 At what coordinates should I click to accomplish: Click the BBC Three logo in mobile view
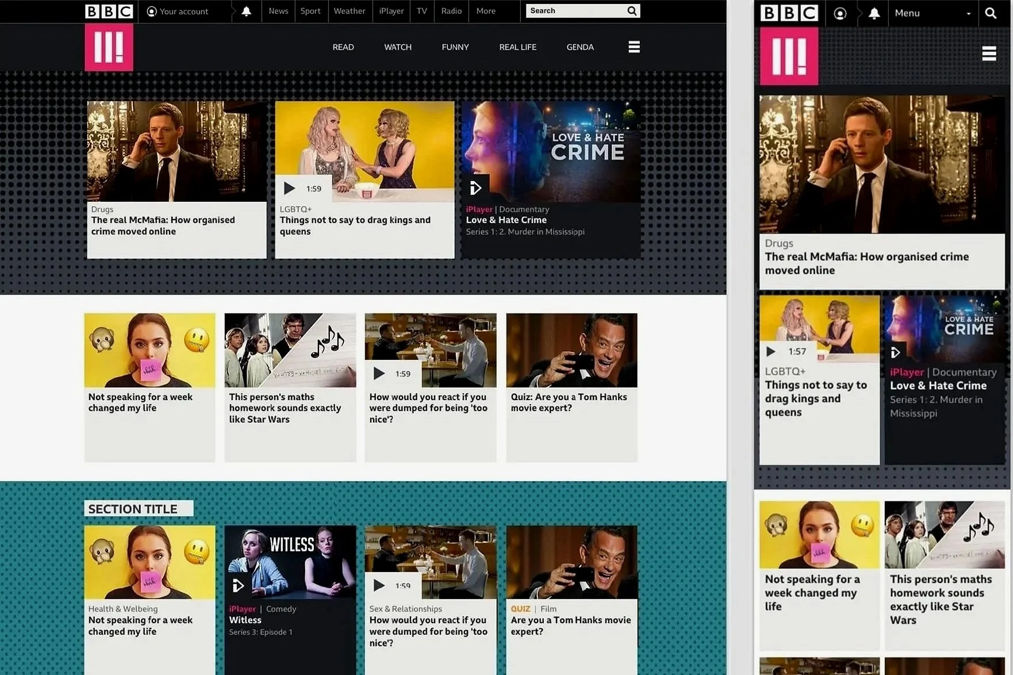(789, 56)
